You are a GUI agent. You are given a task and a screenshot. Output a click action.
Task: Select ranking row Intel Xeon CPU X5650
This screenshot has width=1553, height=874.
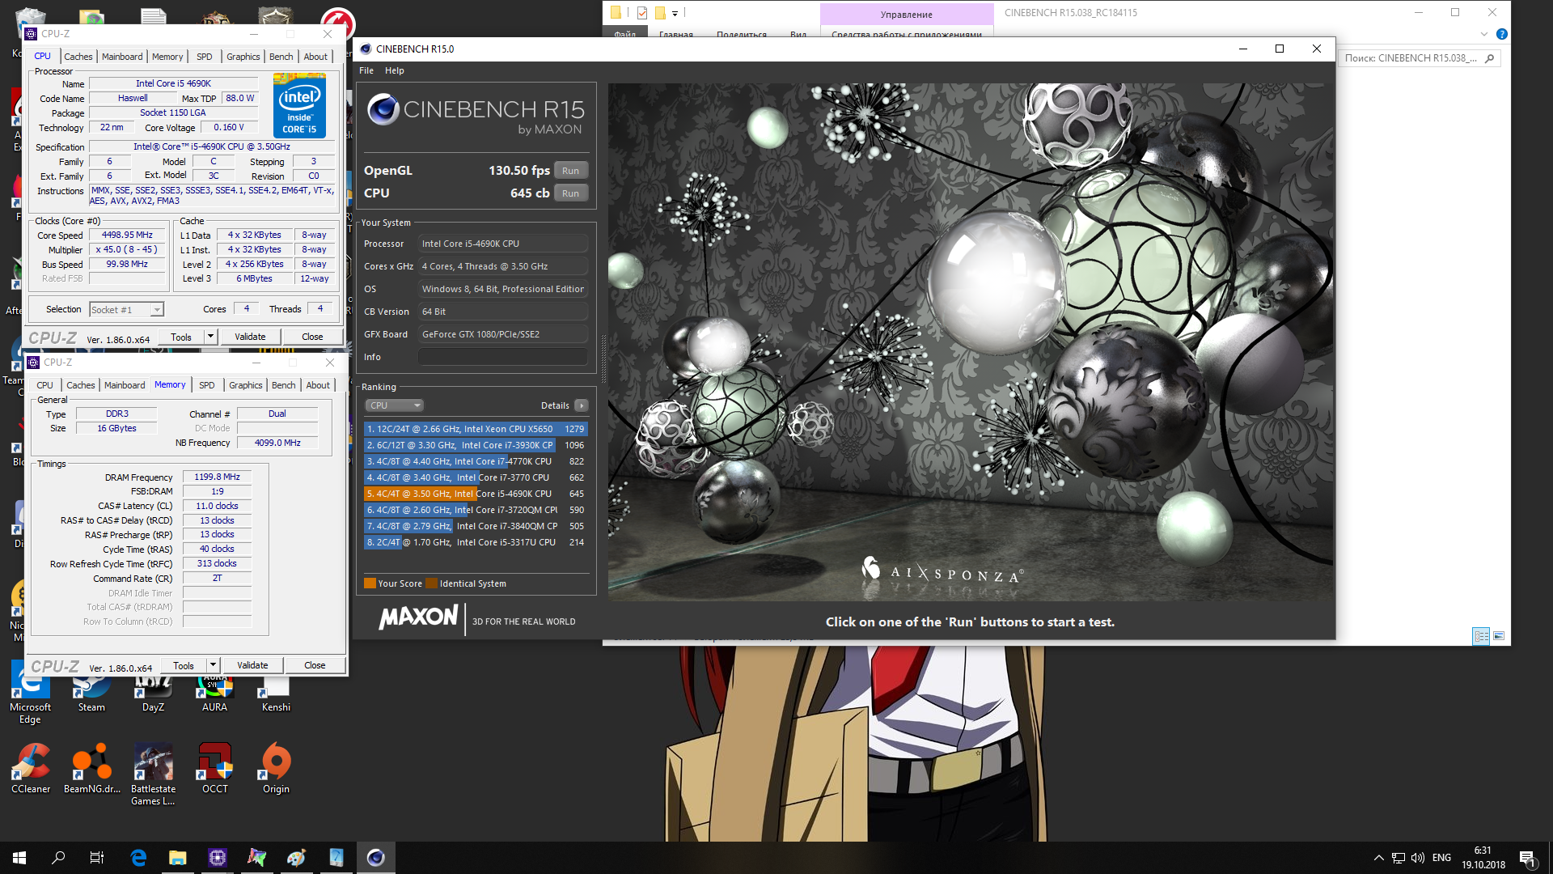click(476, 429)
